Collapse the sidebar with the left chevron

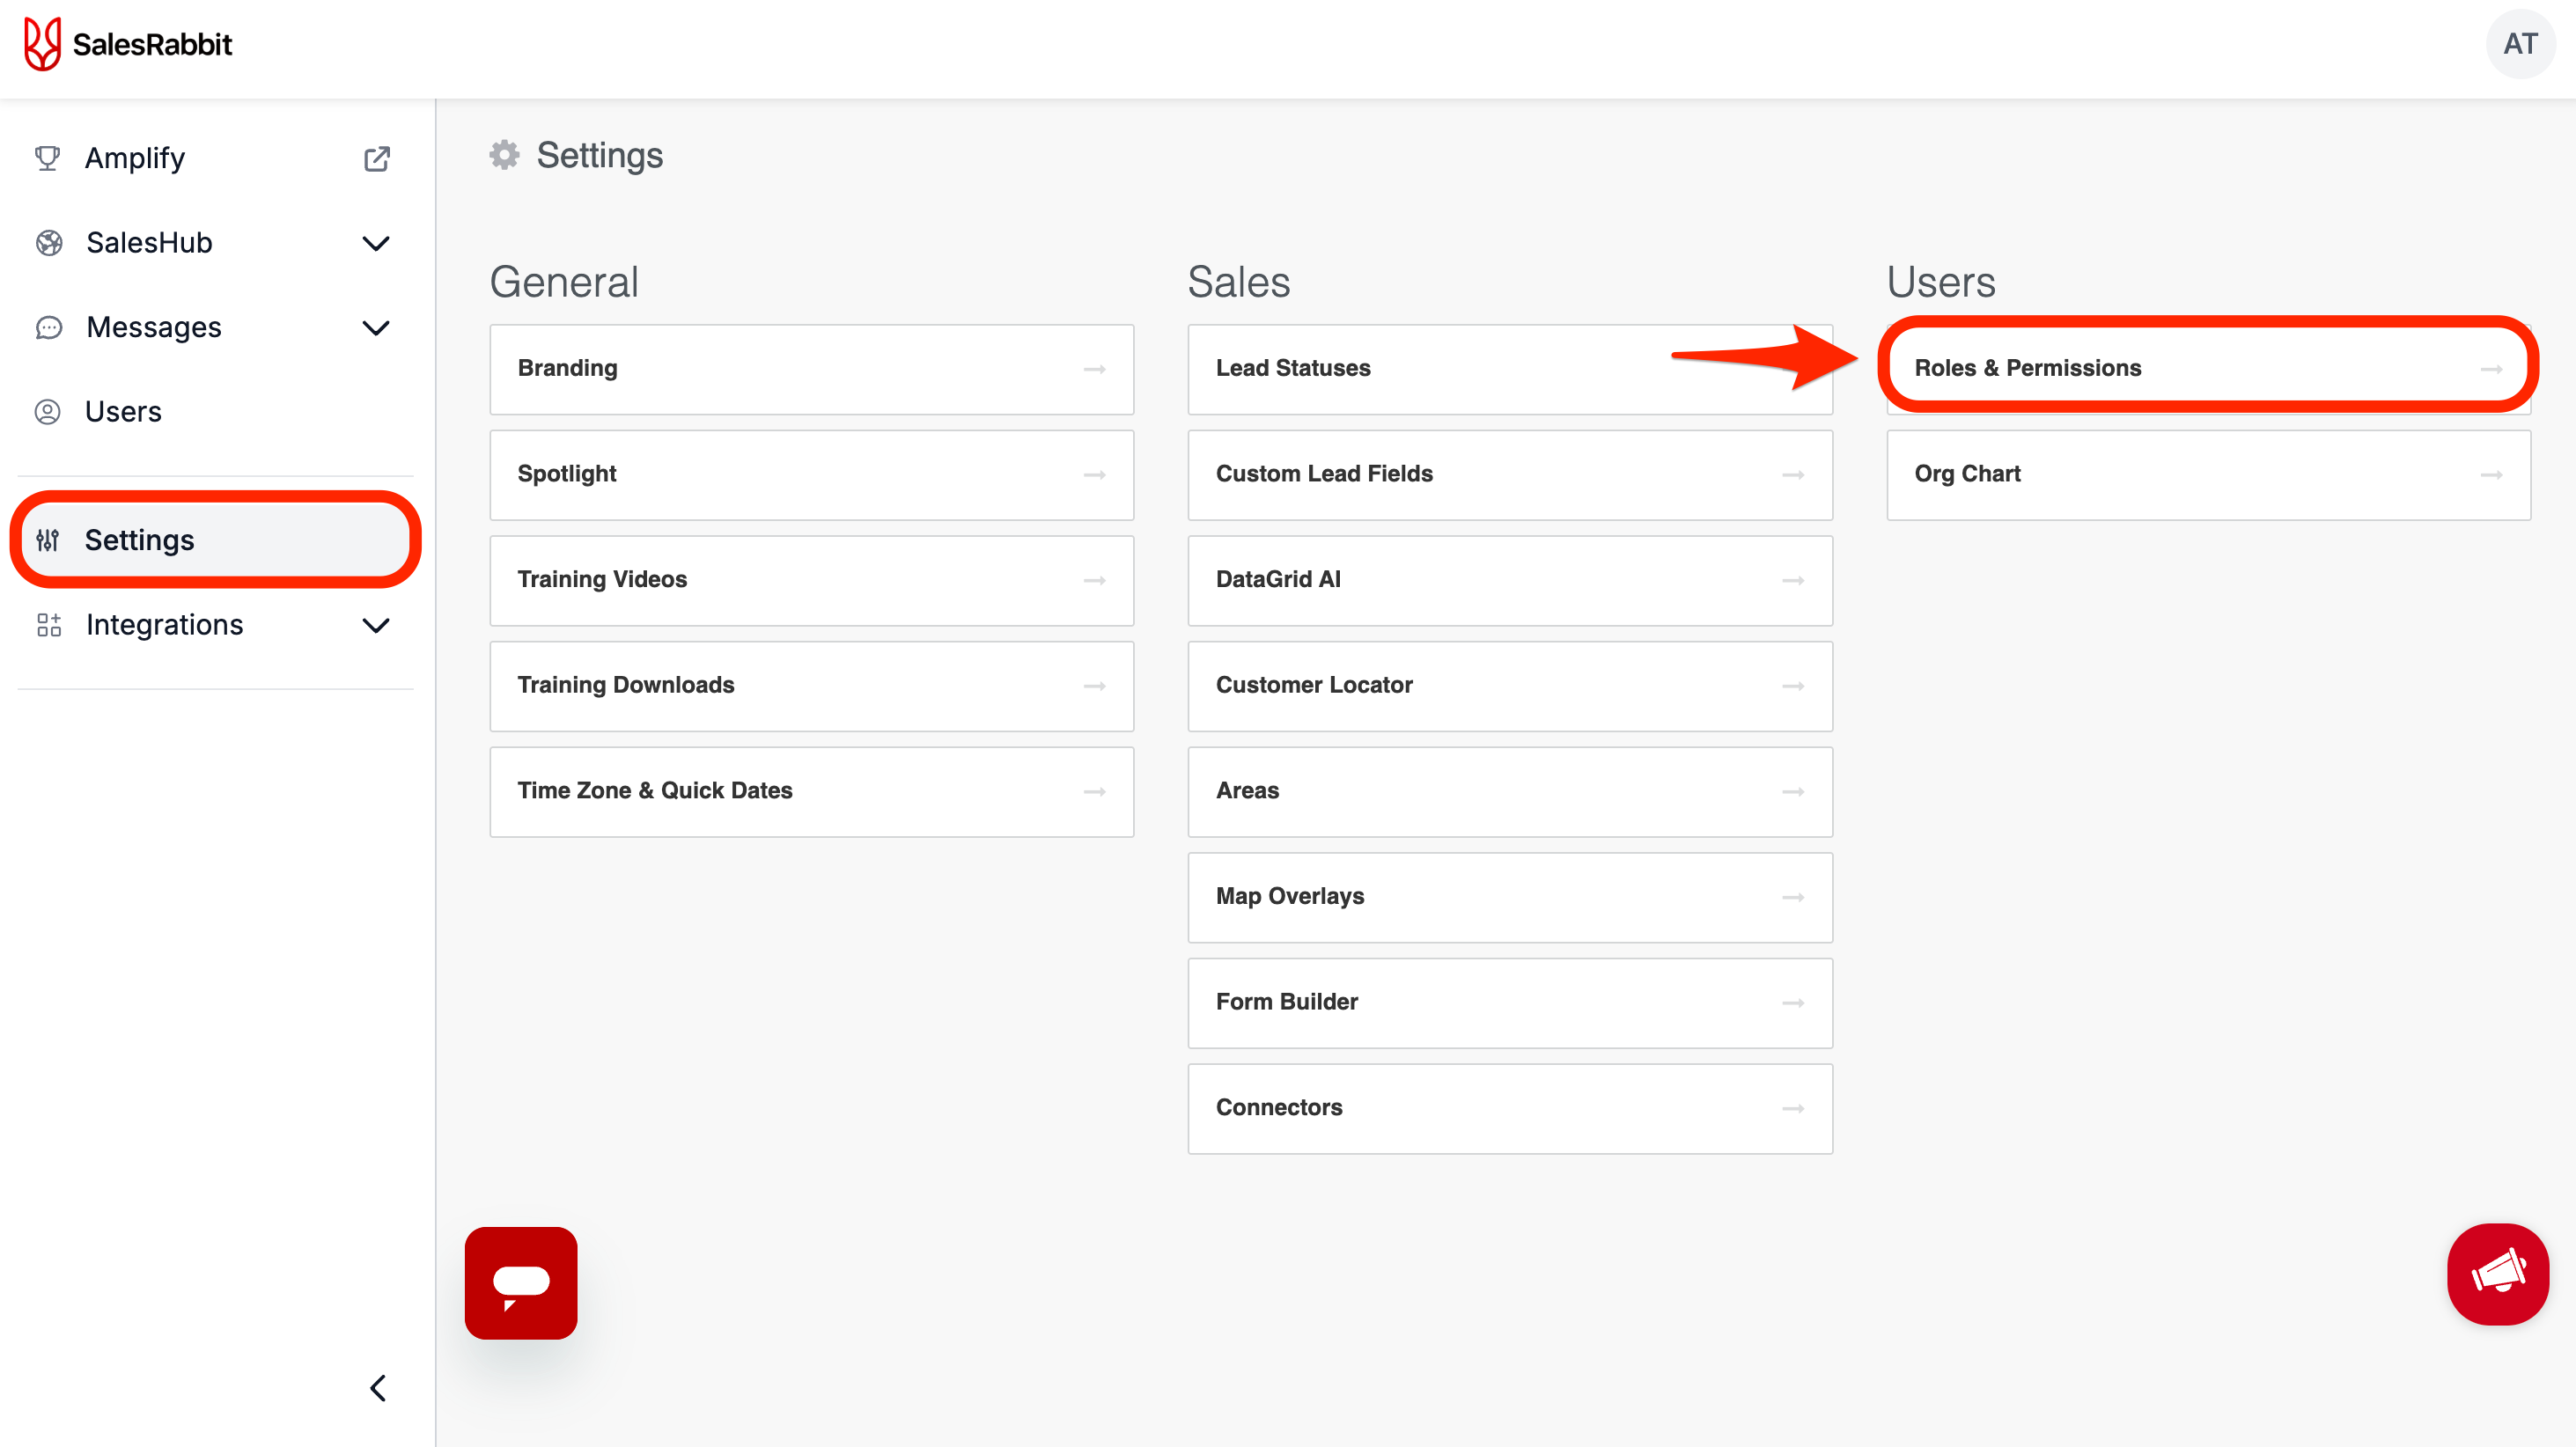(x=377, y=1388)
